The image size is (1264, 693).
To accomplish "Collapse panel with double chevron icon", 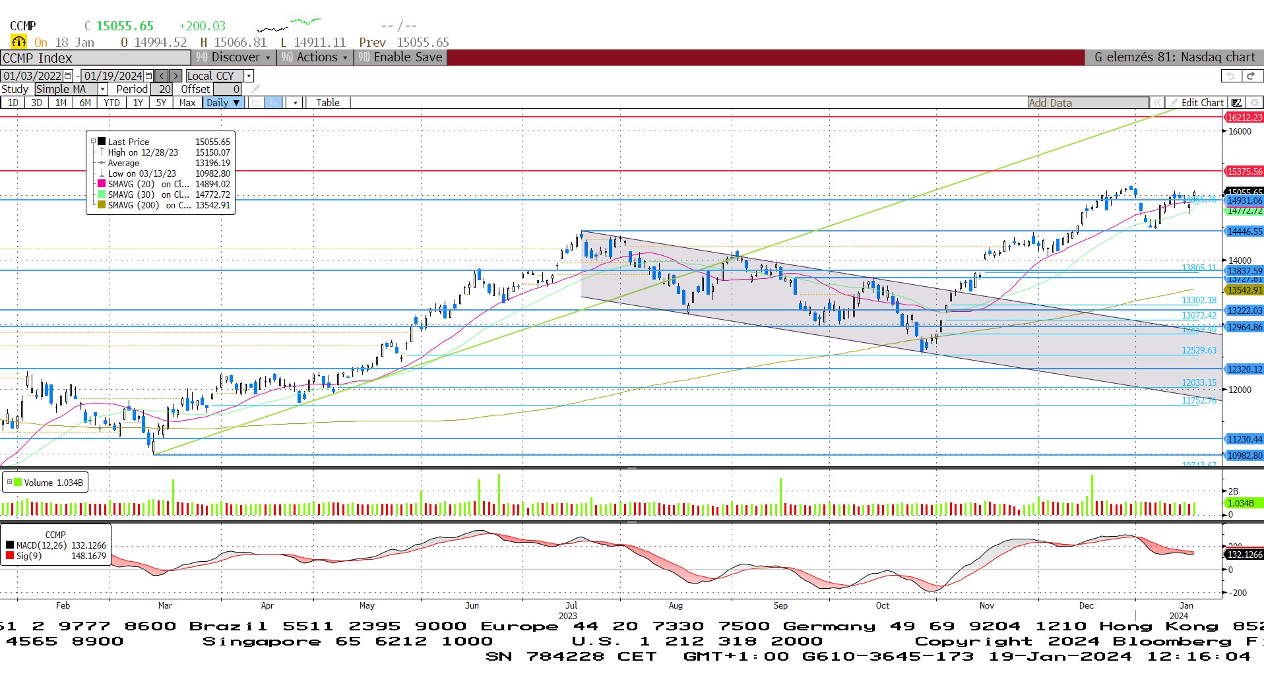I will [x=1156, y=103].
